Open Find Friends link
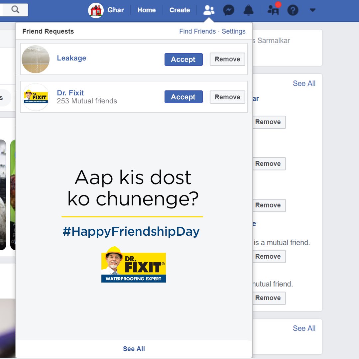This screenshot has height=359, width=359. pos(197,31)
